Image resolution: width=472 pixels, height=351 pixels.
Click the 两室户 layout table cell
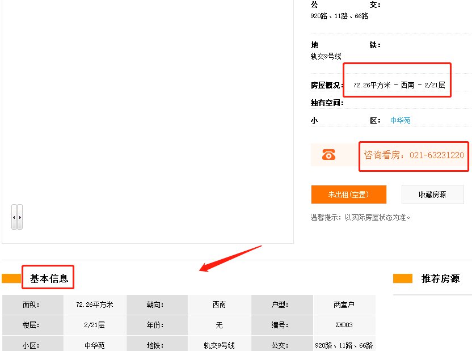pyautogui.click(x=344, y=305)
